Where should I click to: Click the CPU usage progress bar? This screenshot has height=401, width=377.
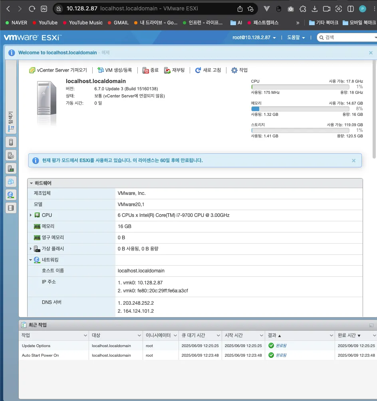coord(300,87)
